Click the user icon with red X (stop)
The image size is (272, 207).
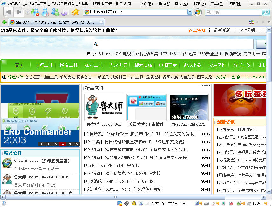35,12
